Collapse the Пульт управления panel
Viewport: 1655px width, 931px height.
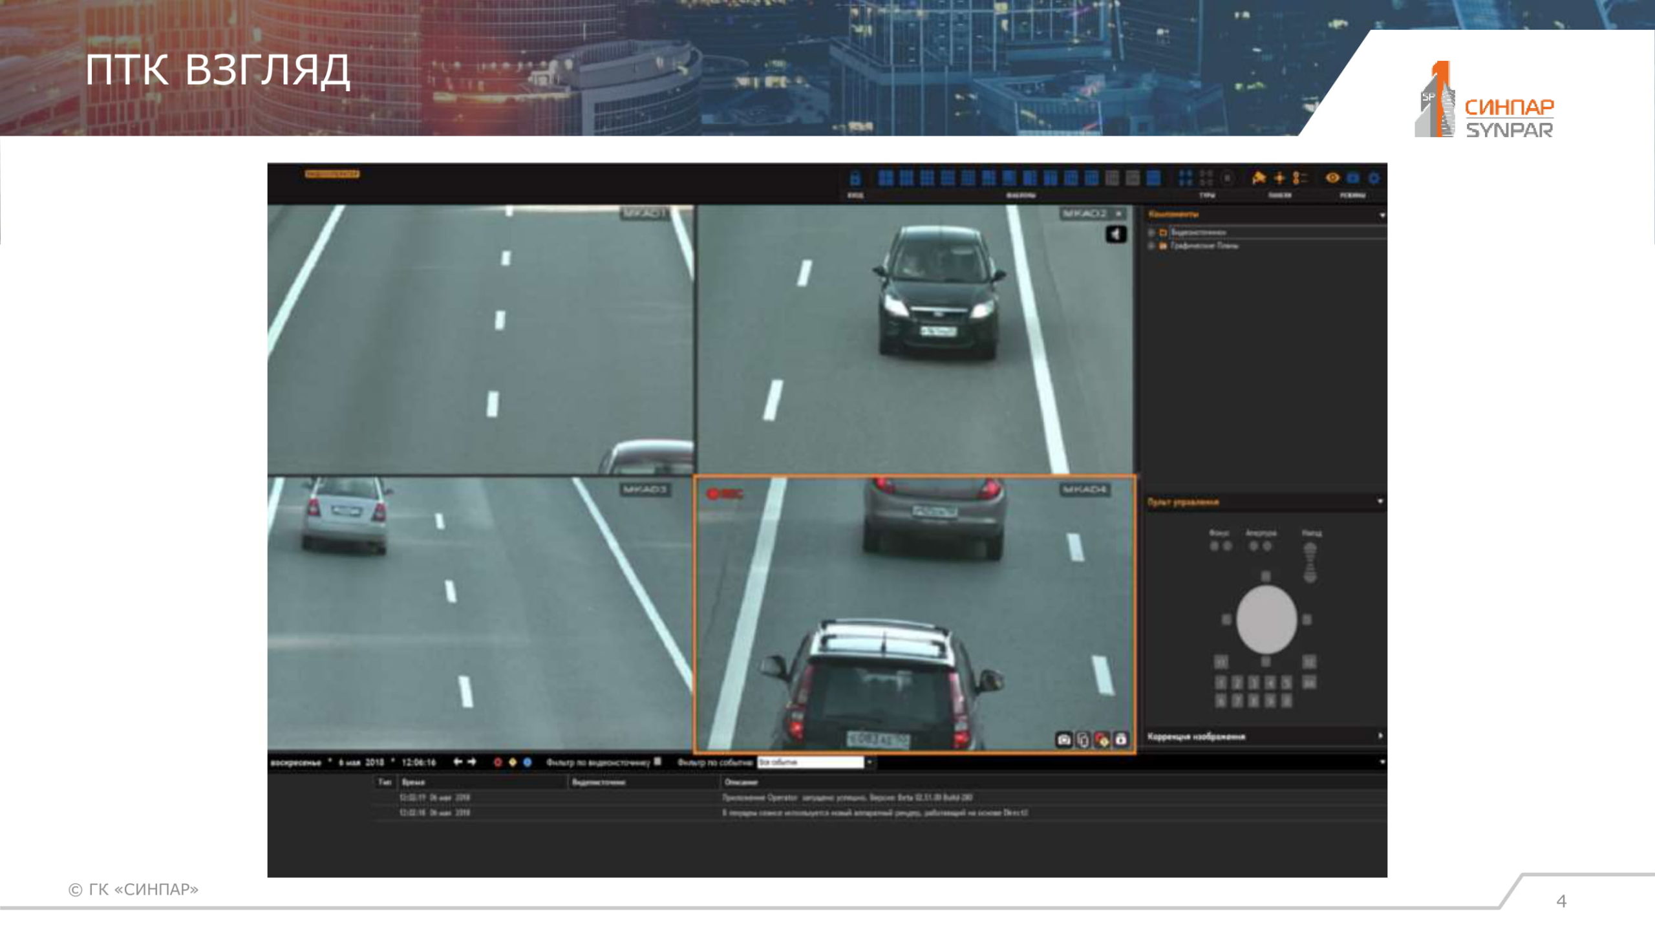[x=1380, y=502]
